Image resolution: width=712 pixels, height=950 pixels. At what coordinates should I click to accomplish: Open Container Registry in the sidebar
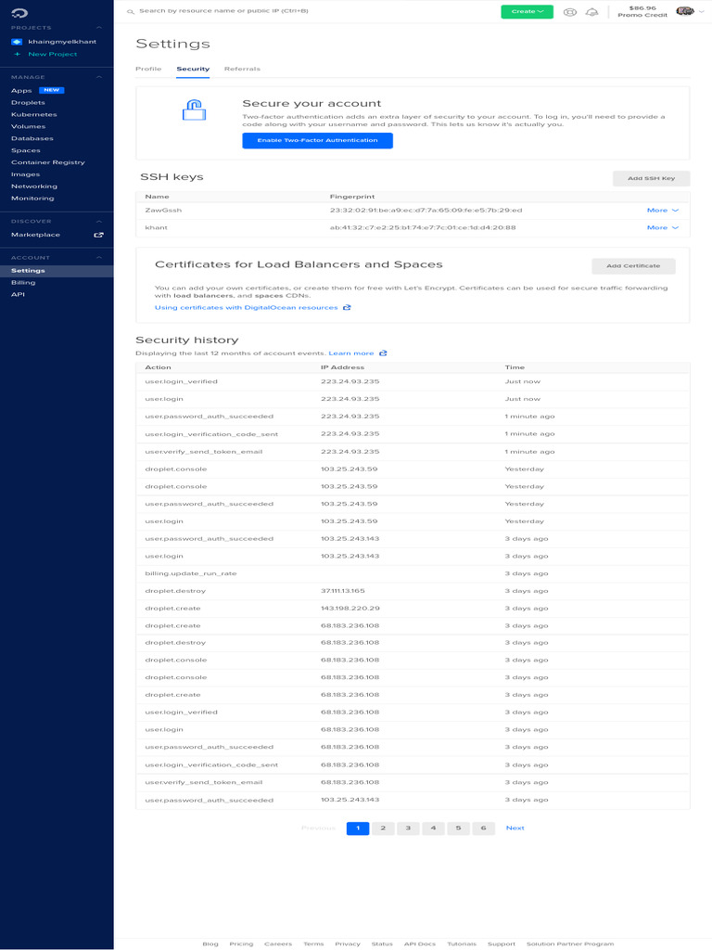click(48, 162)
